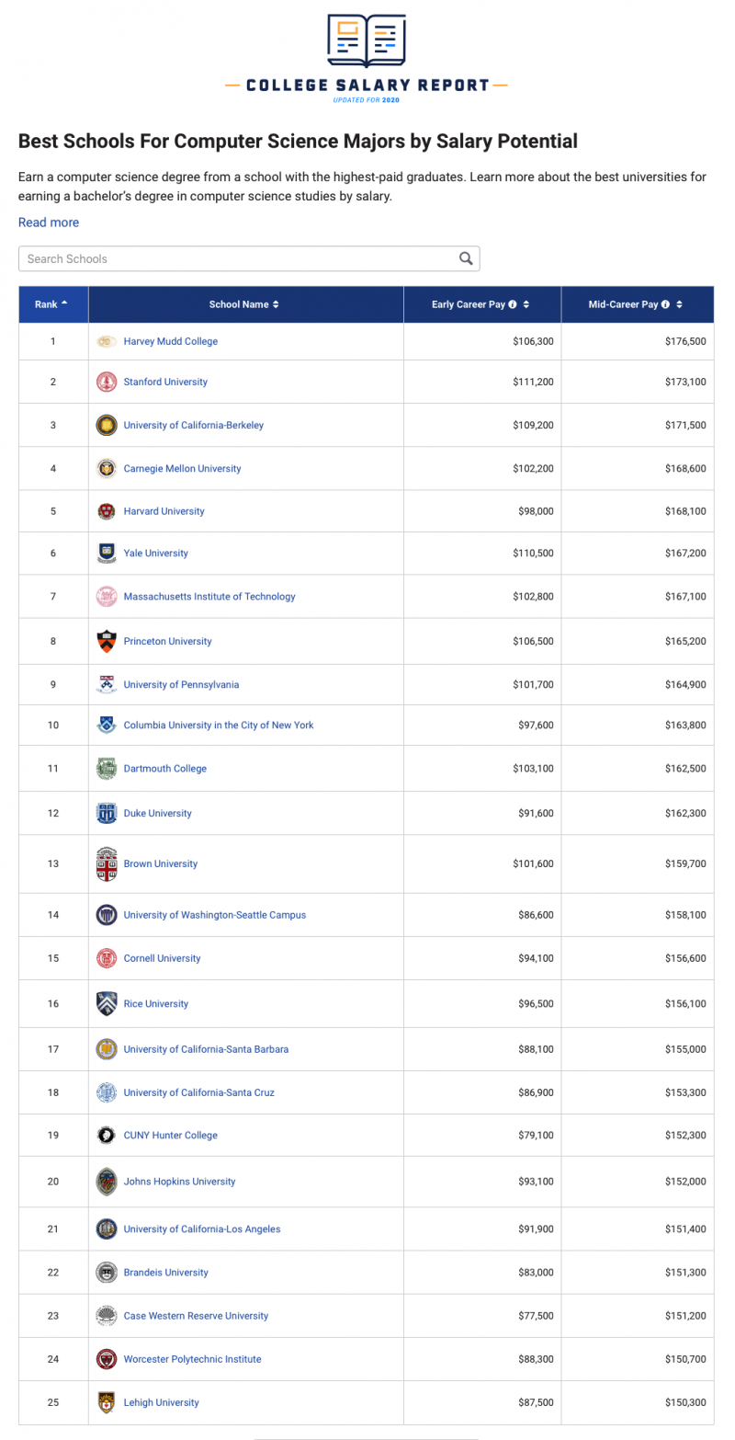
Task: Click the Princeton University shield logo
Action: (x=107, y=641)
